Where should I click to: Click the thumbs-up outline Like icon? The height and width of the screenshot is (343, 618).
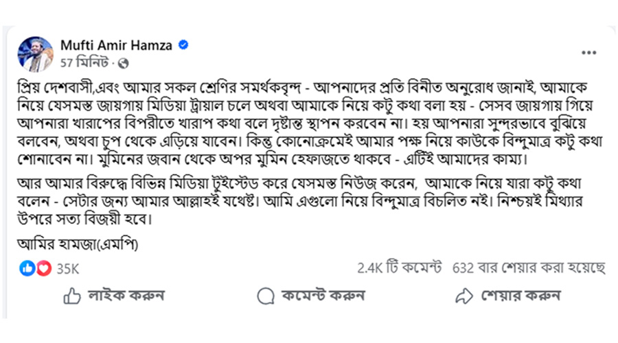point(72,296)
